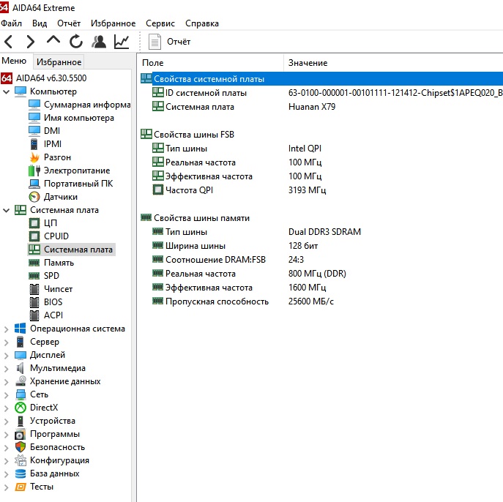
Task: Expand the DirectX tree node
Action: pyautogui.click(x=6, y=408)
